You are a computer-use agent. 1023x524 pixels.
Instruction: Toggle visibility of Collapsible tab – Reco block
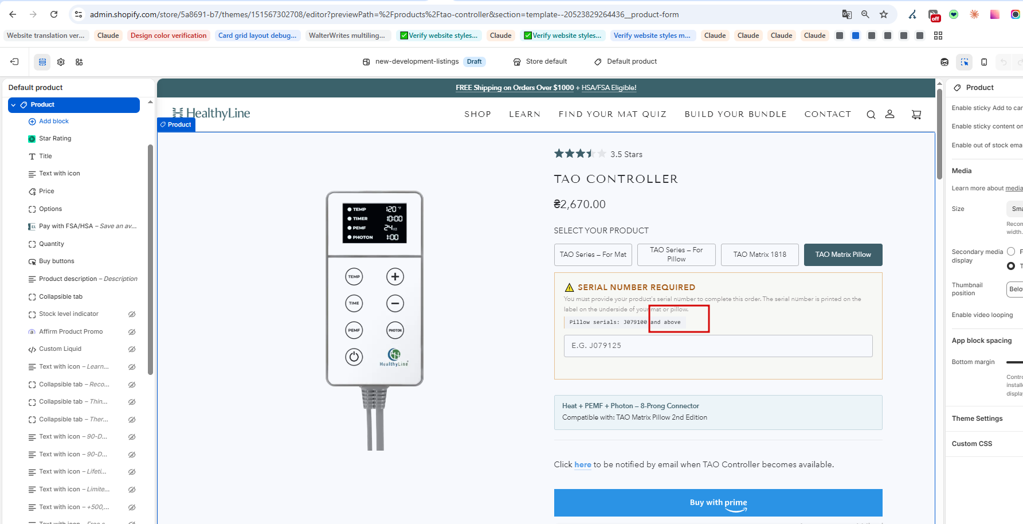[x=132, y=385]
